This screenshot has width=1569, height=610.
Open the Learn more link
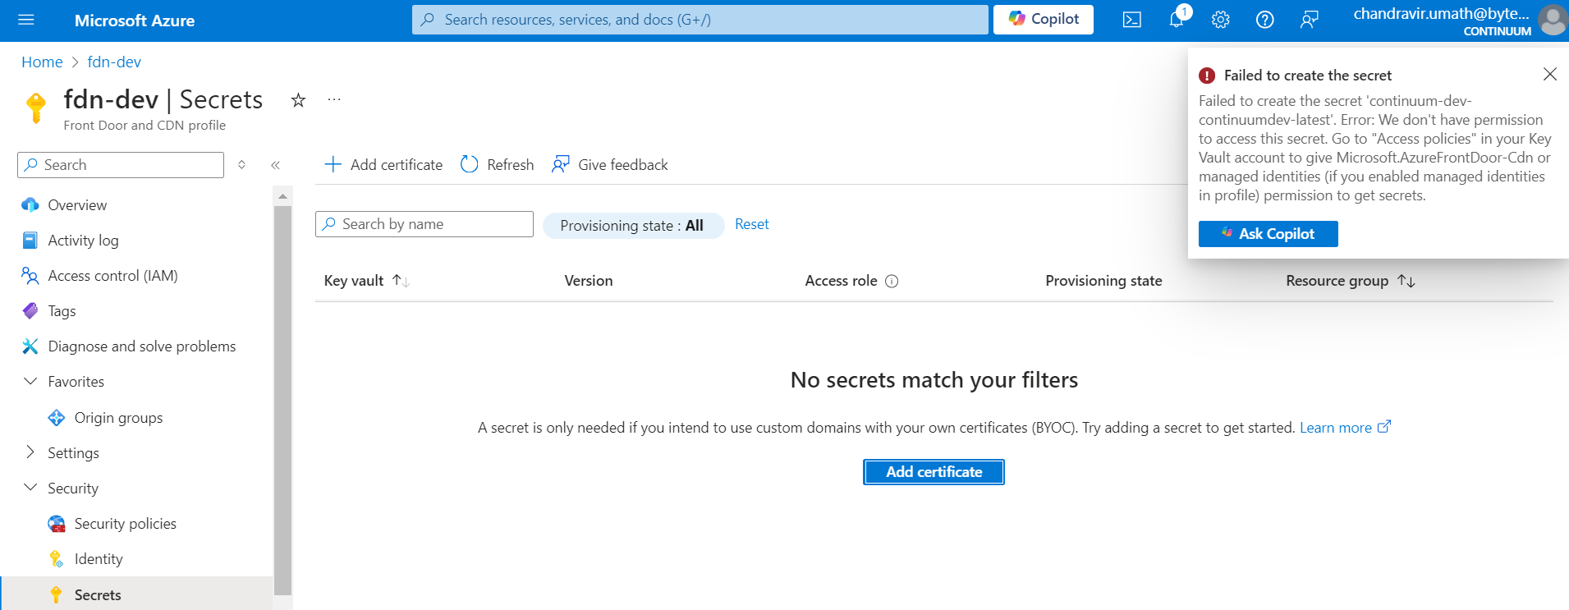tap(1345, 428)
